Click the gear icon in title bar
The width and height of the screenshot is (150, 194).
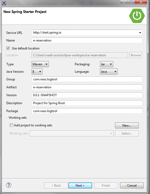[4, 3]
